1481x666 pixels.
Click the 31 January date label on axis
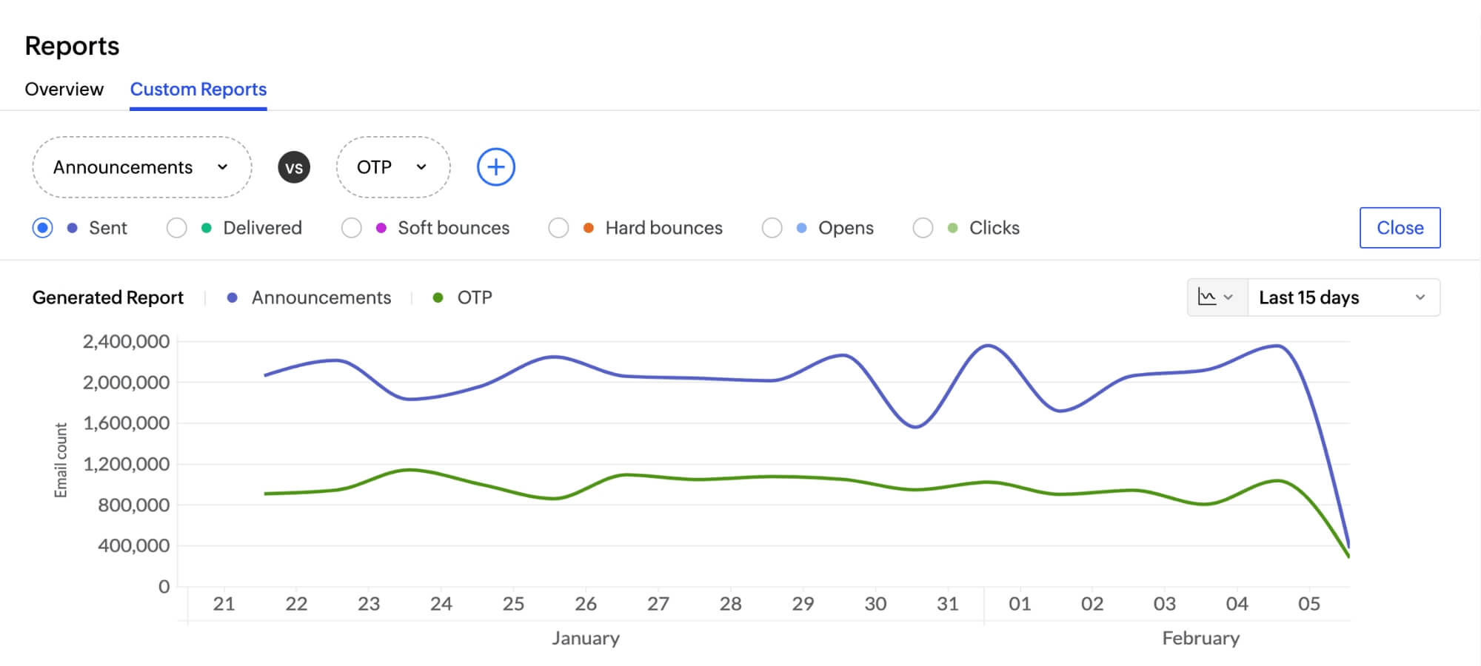coord(948,604)
